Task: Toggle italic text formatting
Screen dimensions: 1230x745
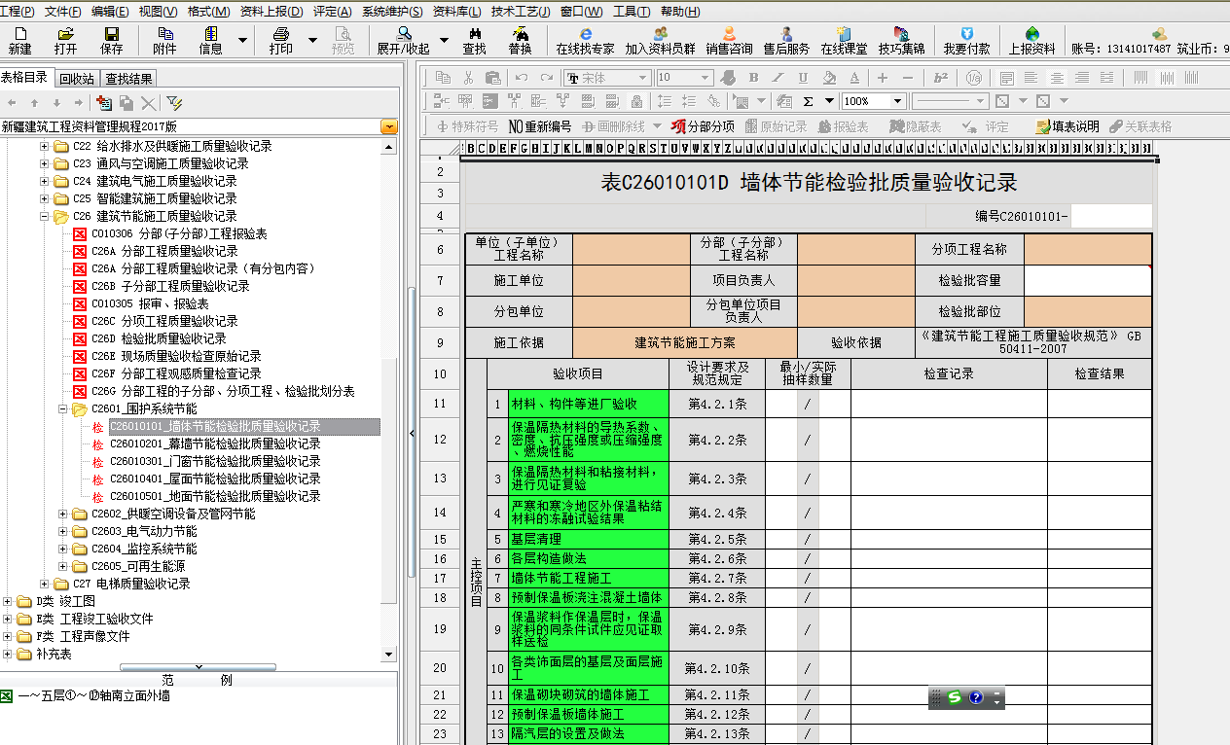Action: (778, 78)
